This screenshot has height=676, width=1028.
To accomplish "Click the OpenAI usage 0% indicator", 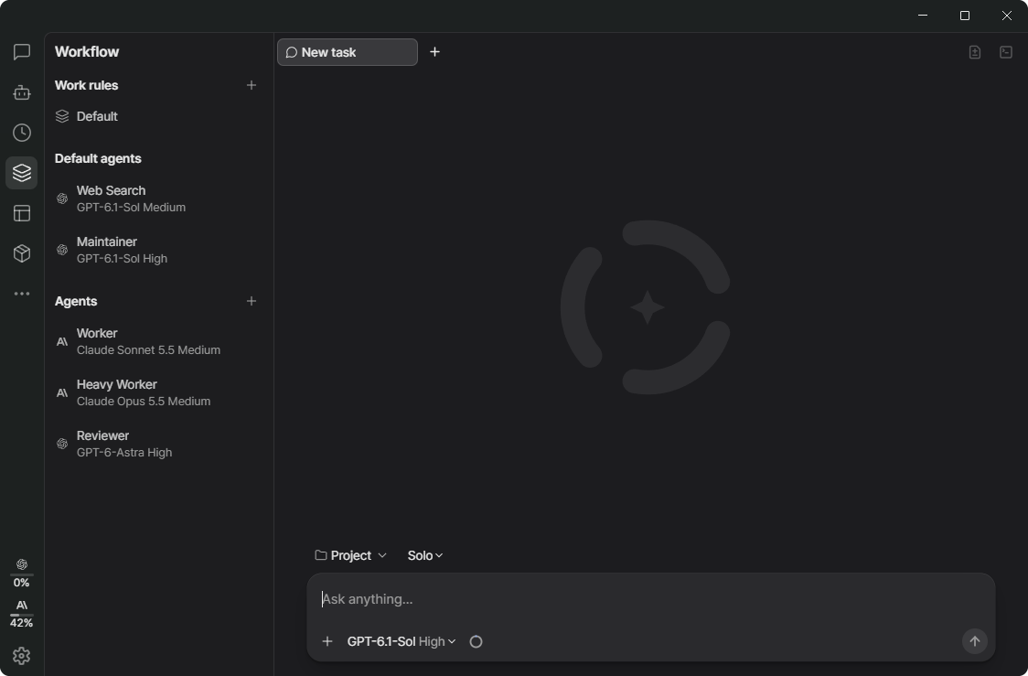I will point(22,573).
